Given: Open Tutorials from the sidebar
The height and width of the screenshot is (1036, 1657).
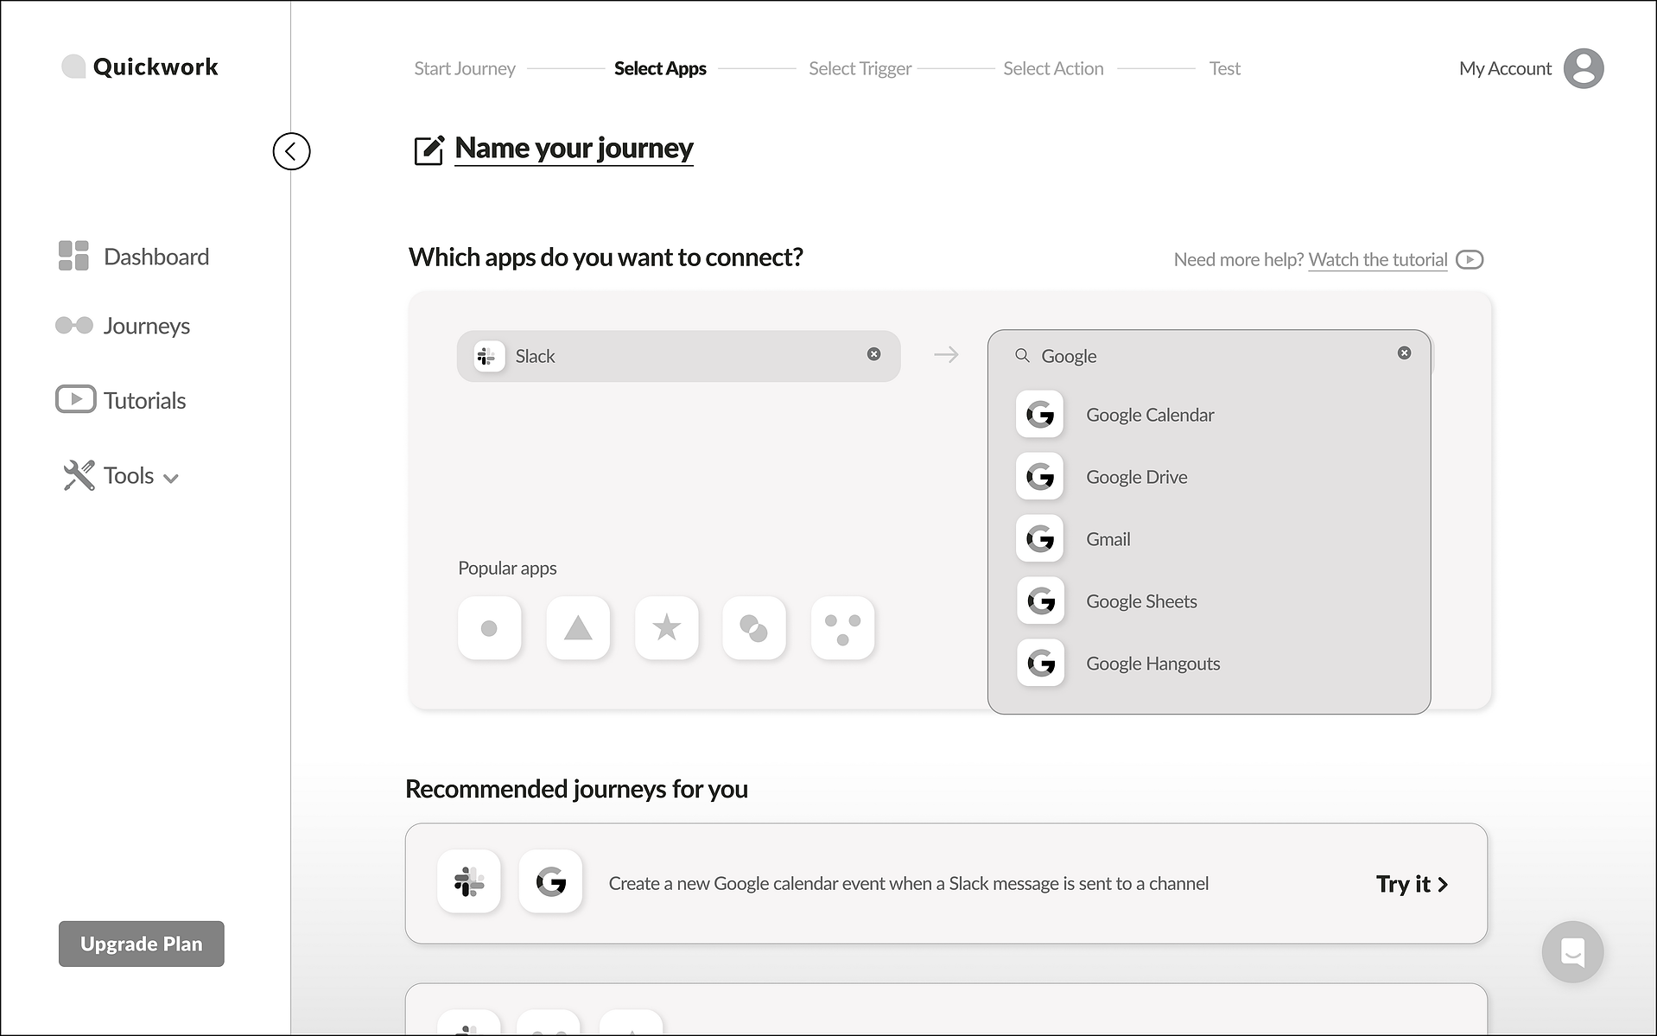Looking at the screenshot, I should 121,400.
